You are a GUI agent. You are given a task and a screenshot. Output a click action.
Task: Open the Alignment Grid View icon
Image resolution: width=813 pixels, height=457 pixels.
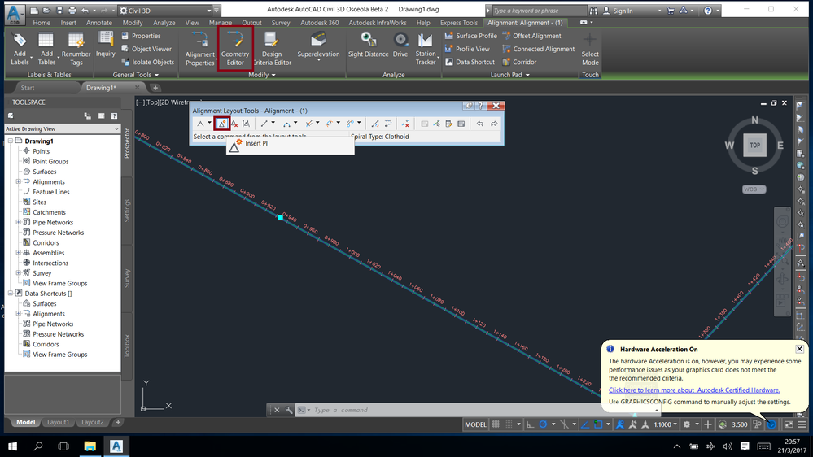(x=461, y=124)
